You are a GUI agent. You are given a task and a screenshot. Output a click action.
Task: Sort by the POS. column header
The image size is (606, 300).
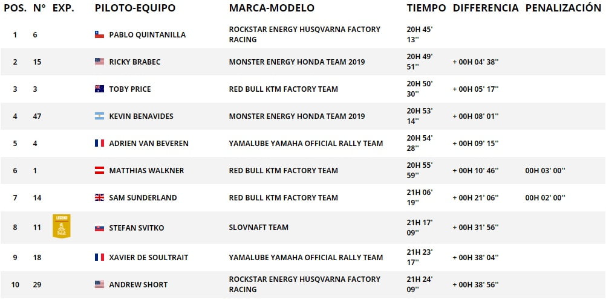[x=15, y=8]
